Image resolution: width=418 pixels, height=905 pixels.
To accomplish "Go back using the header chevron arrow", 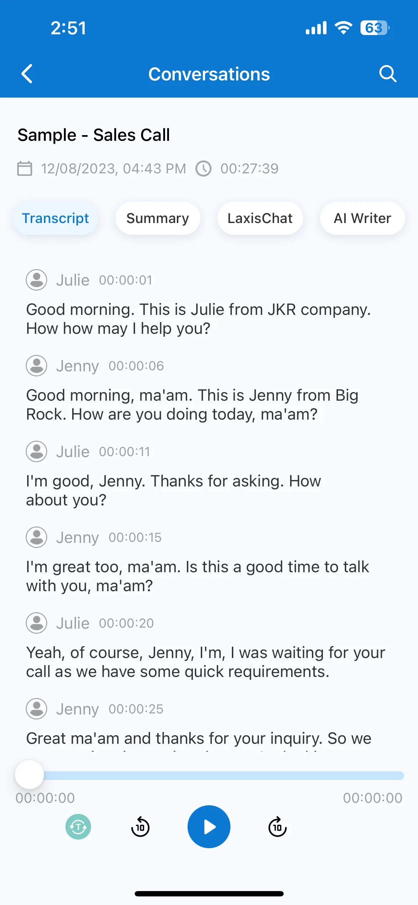I will pyautogui.click(x=27, y=74).
